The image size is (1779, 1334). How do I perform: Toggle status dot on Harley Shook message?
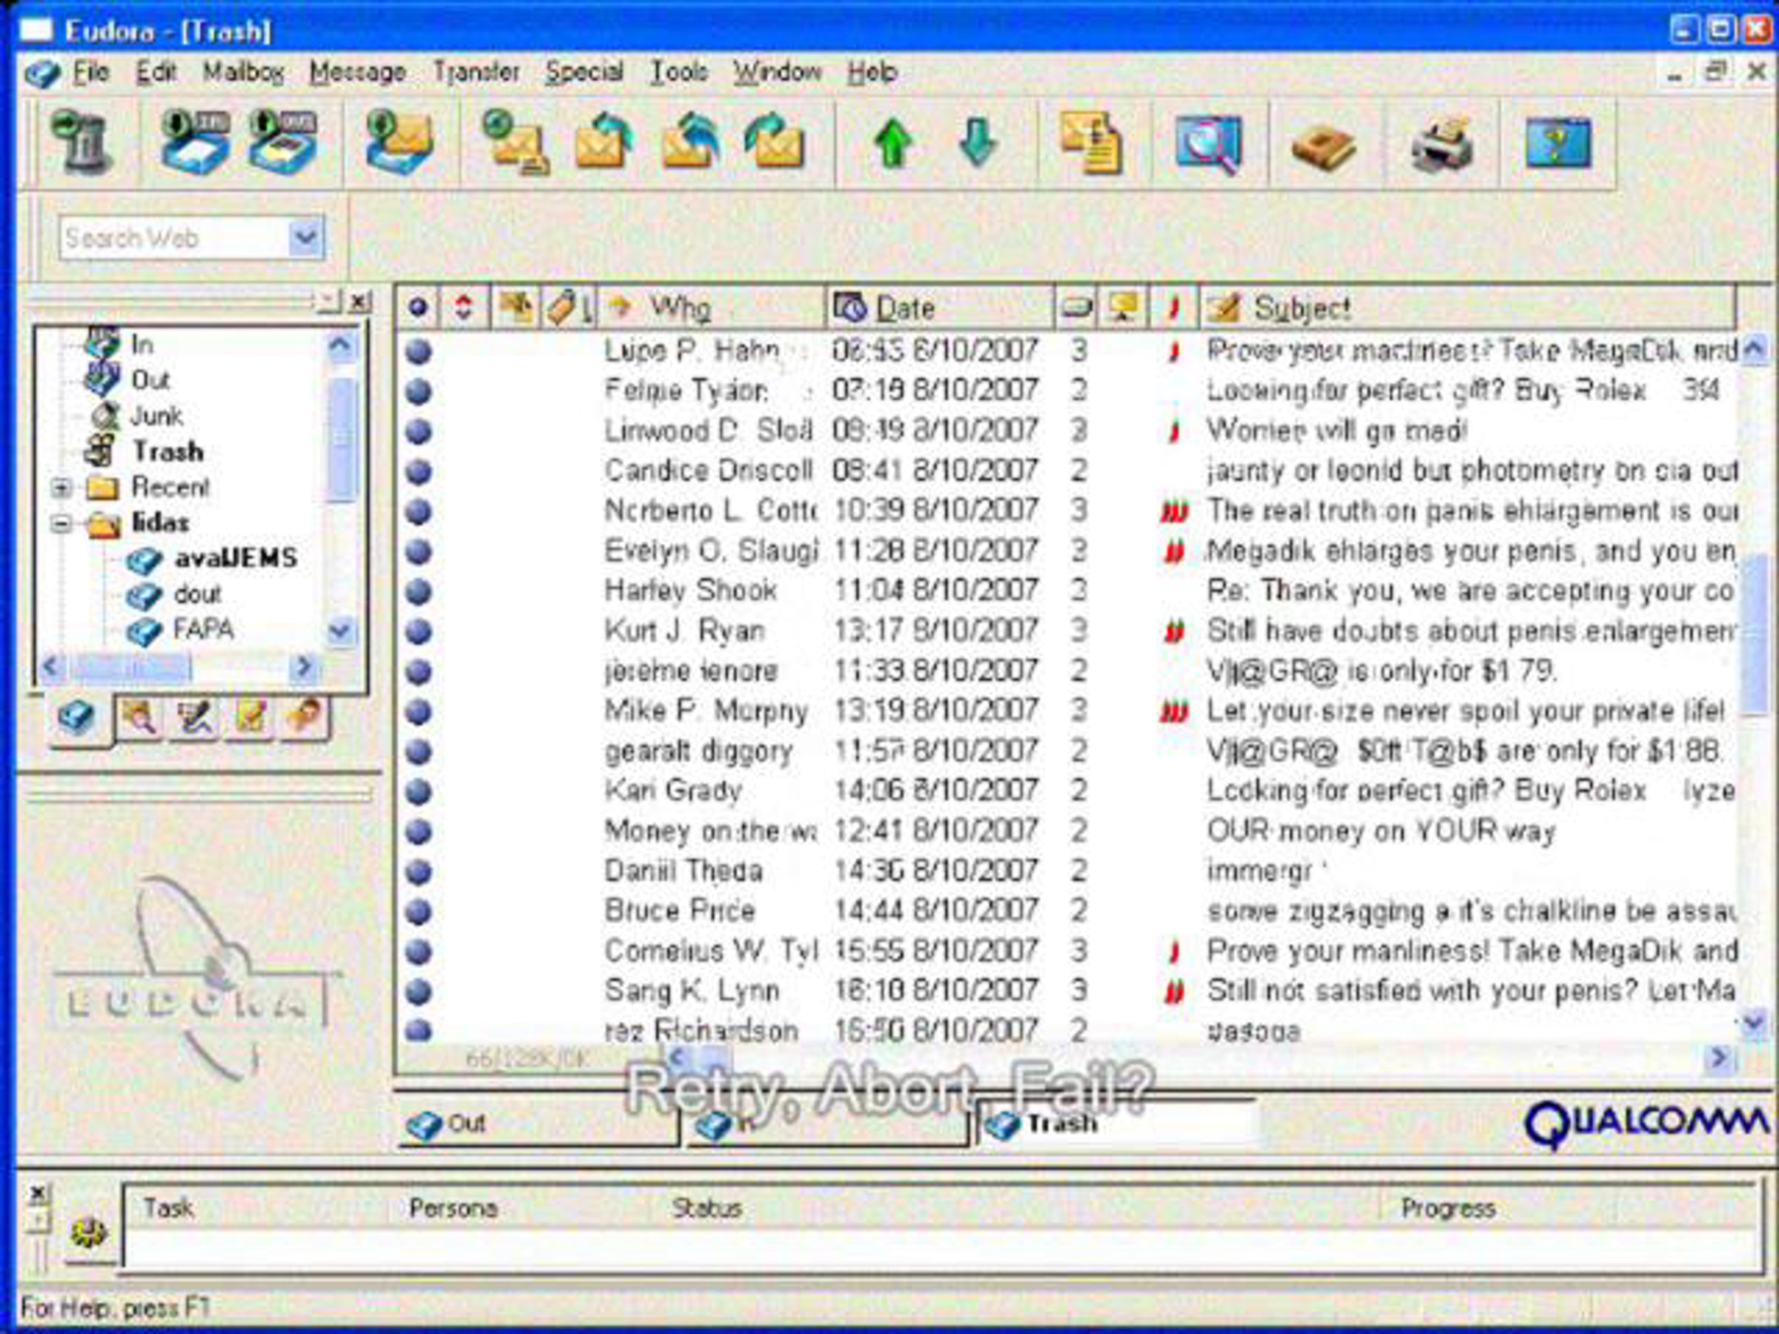tap(418, 592)
